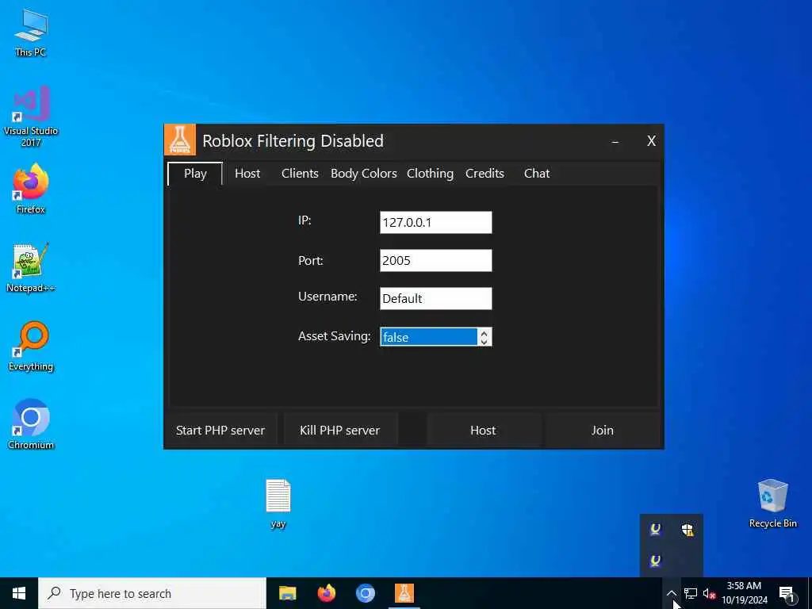The image size is (812, 609).
Task: Minimize the Roblox Filtering Disabled window
Action: pyautogui.click(x=615, y=141)
